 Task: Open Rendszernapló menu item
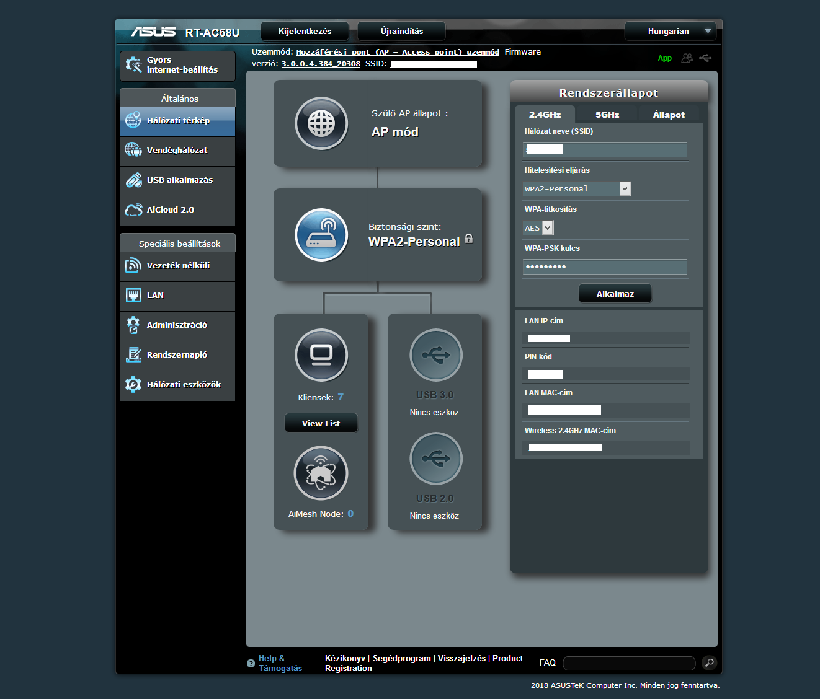[177, 355]
